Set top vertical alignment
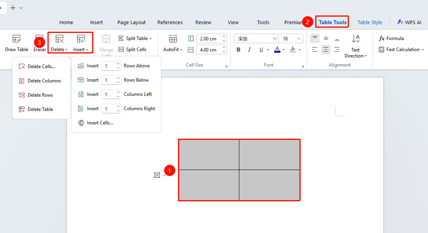 pyautogui.click(x=315, y=38)
